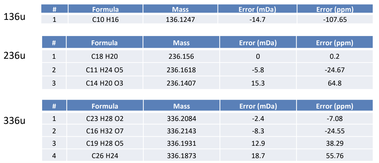Select formula C18 H20
379x163 pixels.
click(105, 56)
